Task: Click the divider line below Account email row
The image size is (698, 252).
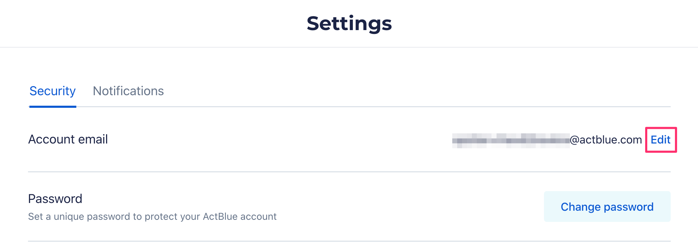Action: point(349,172)
